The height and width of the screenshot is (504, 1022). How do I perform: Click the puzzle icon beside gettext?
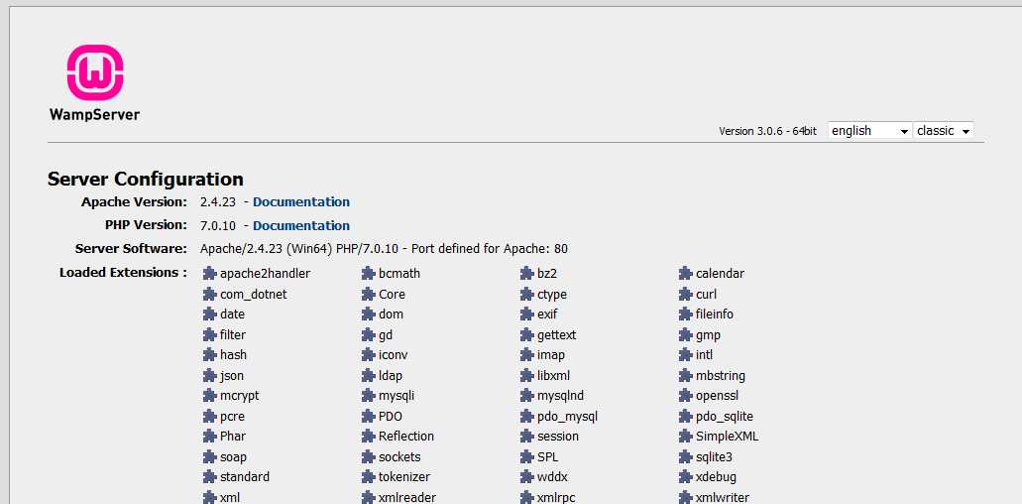[526, 334]
